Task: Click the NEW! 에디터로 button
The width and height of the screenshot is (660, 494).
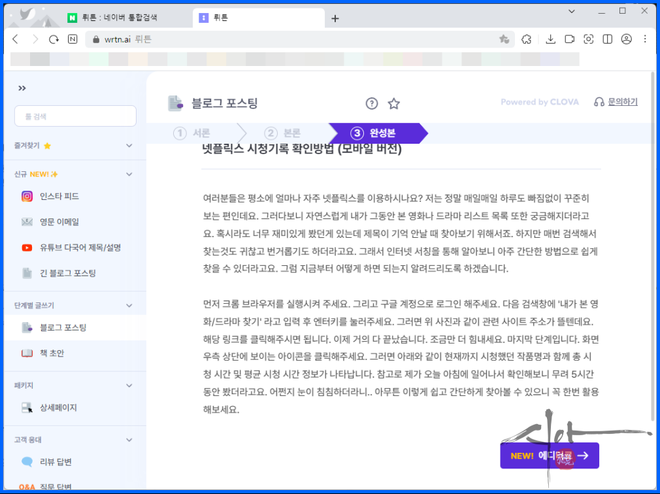Action: pyautogui.click(x=550, y=455)
